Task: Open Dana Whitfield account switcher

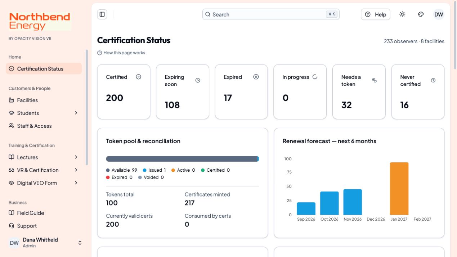Action: coord(45,243)
